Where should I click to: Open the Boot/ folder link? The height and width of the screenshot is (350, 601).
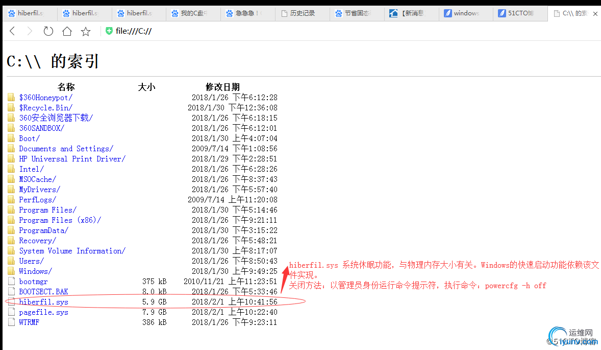point(30,138)
